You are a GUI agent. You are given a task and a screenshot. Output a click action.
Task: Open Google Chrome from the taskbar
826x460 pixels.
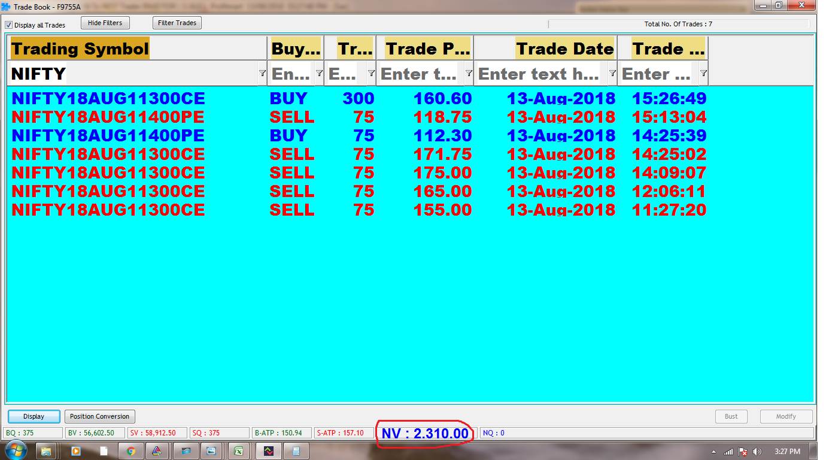(x=131, y=451)
